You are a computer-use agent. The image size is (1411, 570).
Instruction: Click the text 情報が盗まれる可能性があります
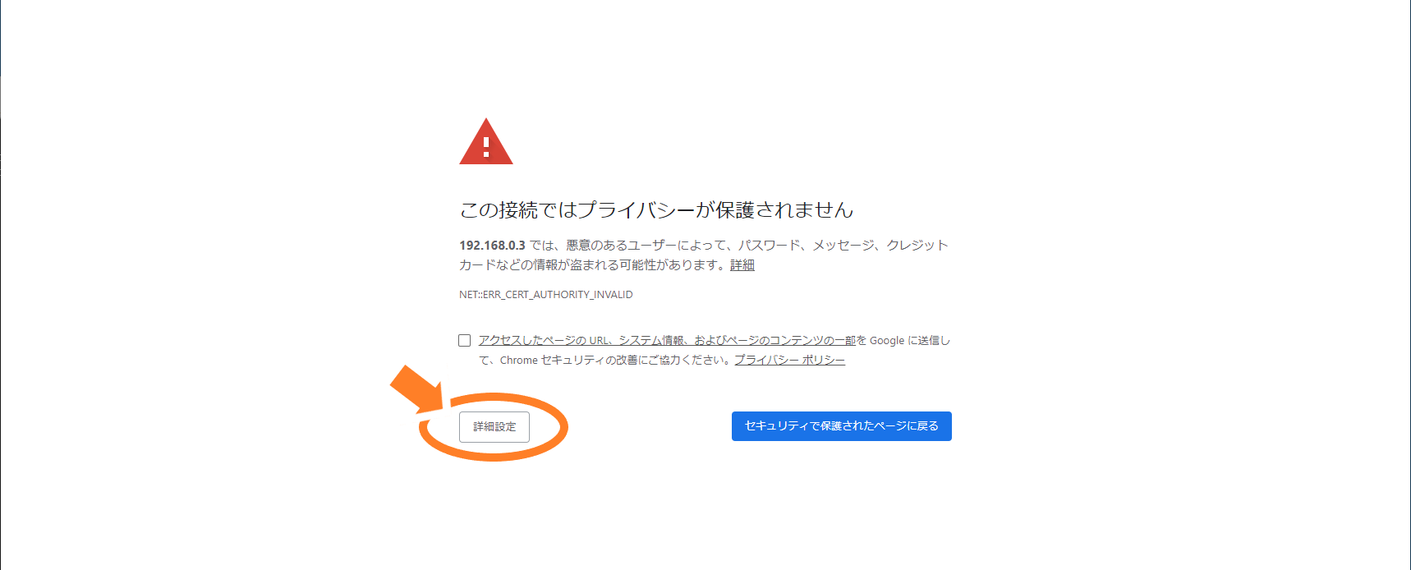click(623, 265)
